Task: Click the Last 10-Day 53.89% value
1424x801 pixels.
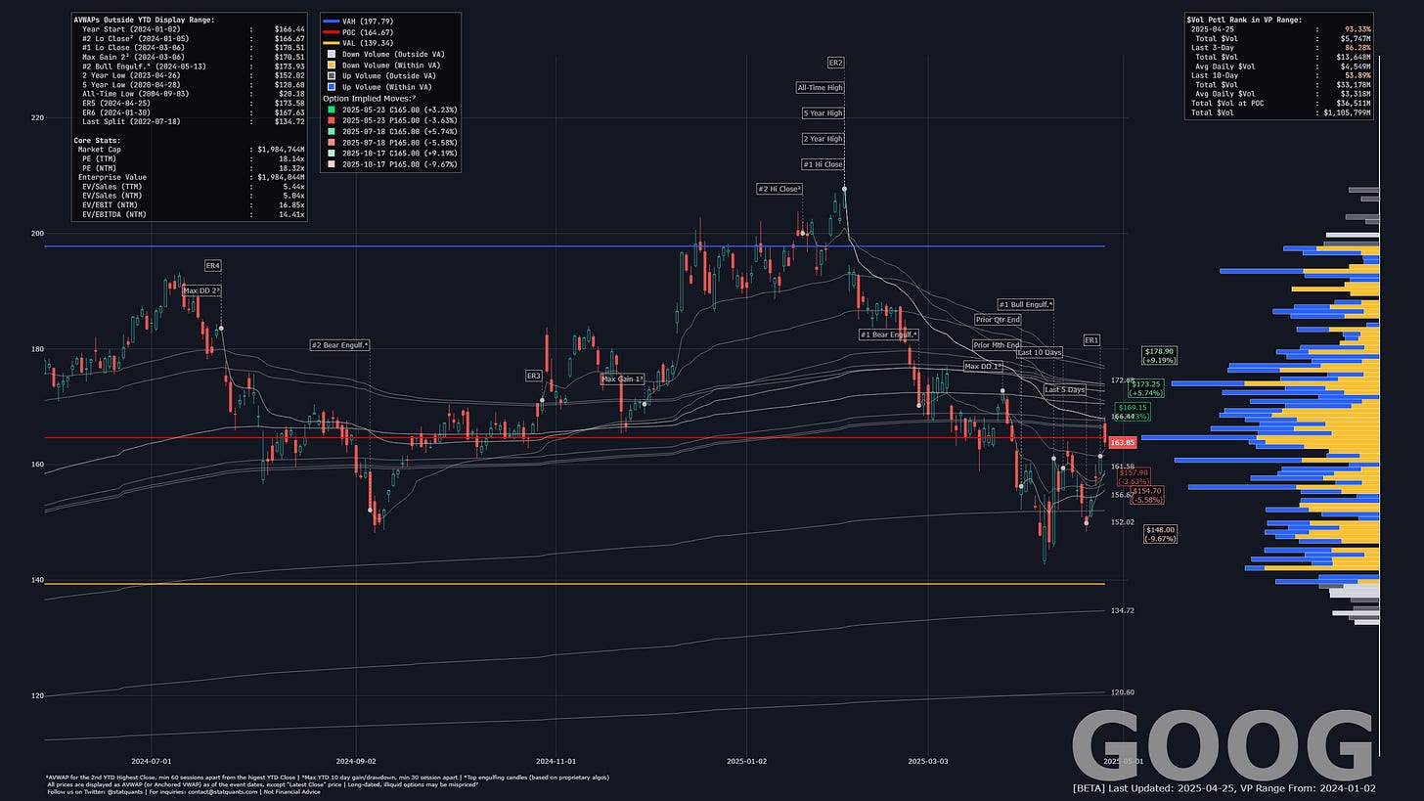Action: [1358, 75]
